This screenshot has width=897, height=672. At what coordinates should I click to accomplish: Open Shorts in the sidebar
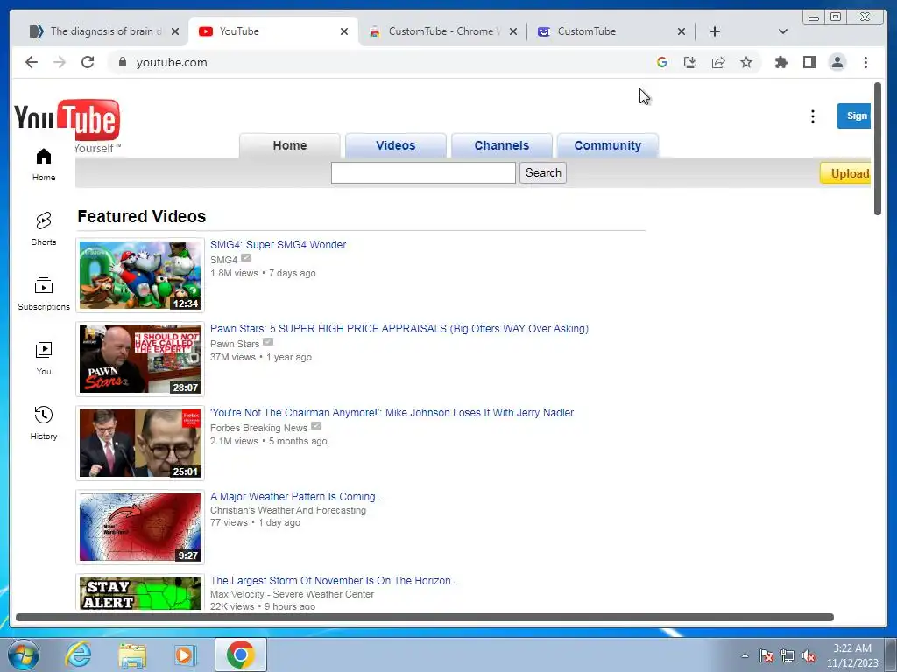point(44,228)
